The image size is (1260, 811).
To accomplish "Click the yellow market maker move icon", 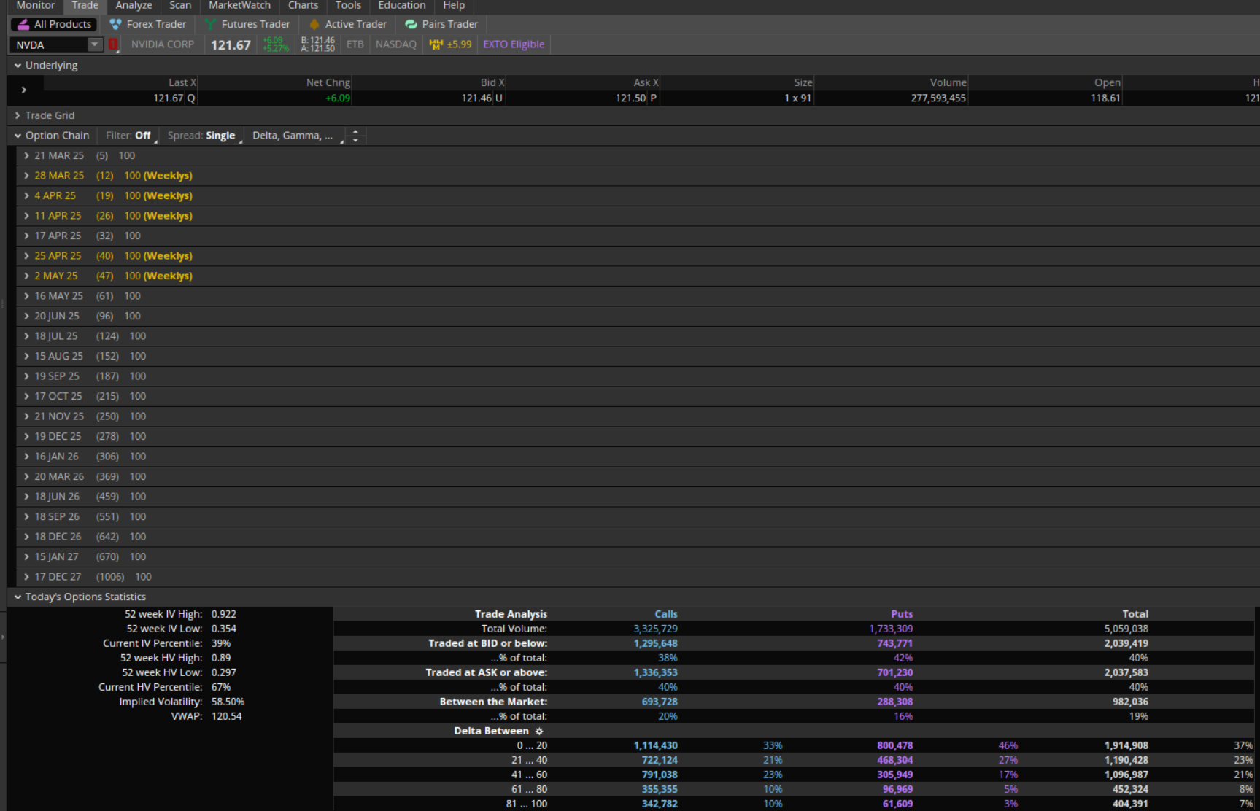I will [x=436, y=44].
